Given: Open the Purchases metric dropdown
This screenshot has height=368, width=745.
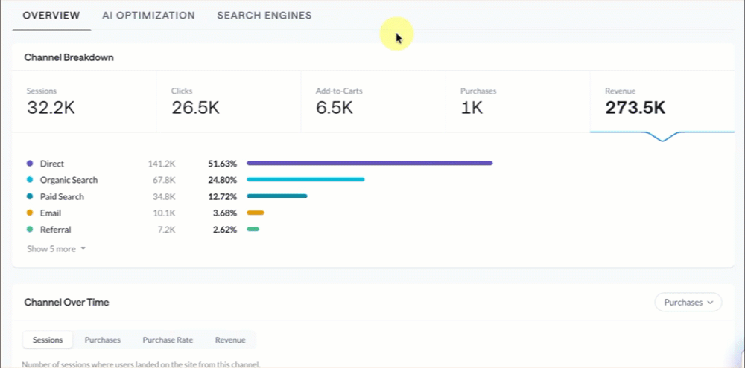Looking at the screenshot, I should coord(688,302).
